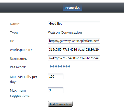
Task: Click the Max API calls per day label
Action: tap(23, 79)
